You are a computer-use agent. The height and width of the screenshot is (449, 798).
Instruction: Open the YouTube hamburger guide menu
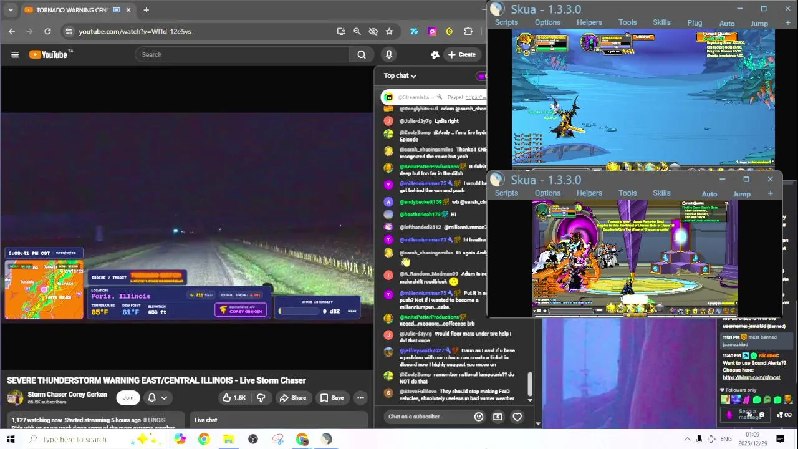[x=15, y=54]
